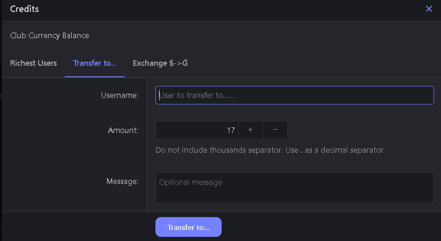
Task: Click the Username: label
Action: click(120, 95)
